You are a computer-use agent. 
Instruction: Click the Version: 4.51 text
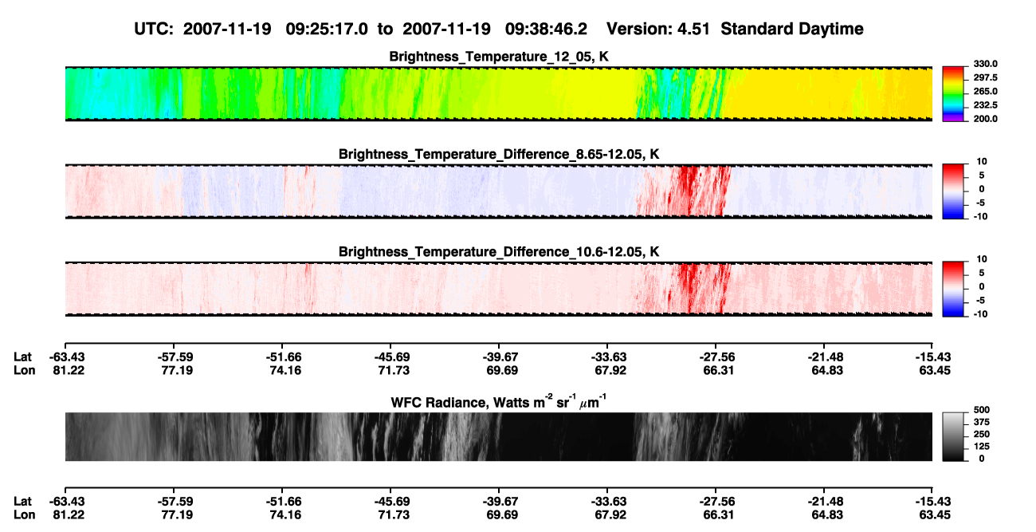tap(658, 29)
